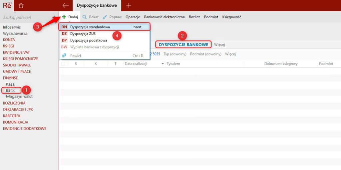
Task: Click the favorites star icon in title bar
Action: [21, 5]
